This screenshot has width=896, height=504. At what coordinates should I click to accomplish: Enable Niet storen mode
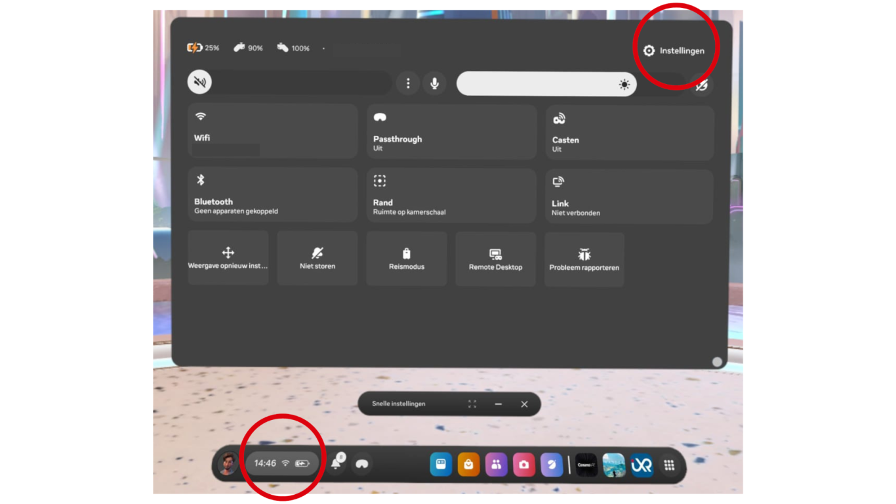[317, 258]
